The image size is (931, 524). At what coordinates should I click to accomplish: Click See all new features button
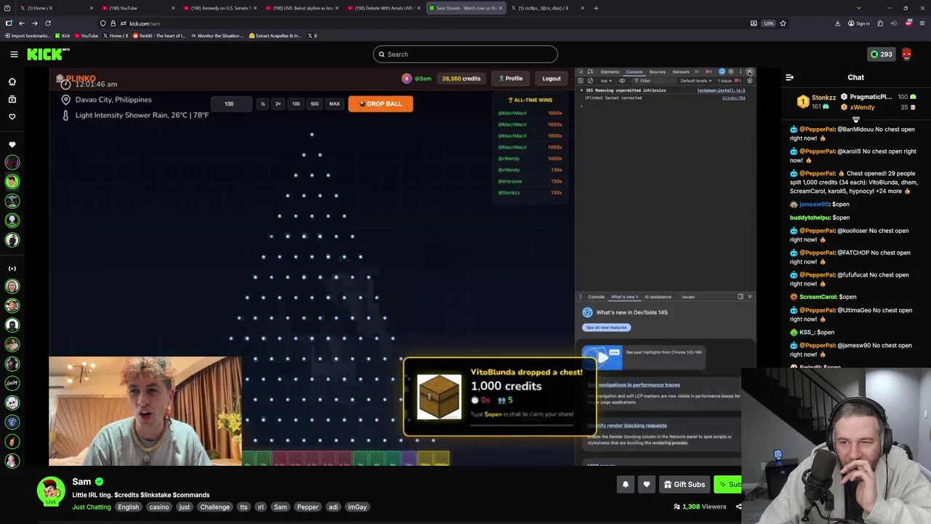click(x=606, y=327)
